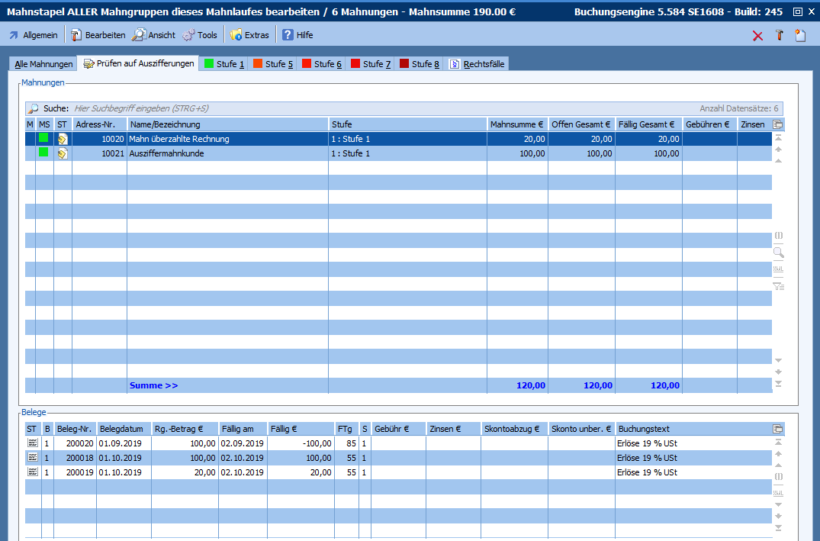Screen dimensions: 820x541
Task: Switch to the Rechtsfälle tab
Action: point(478,64)
